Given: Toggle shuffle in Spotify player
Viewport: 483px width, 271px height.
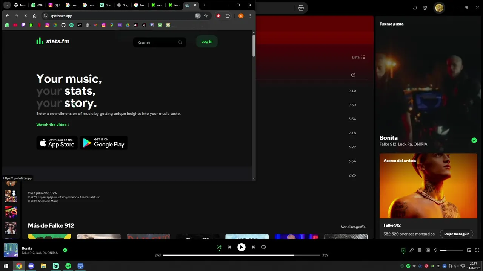Looking at the screenshot, I should (x=219, y=247).
